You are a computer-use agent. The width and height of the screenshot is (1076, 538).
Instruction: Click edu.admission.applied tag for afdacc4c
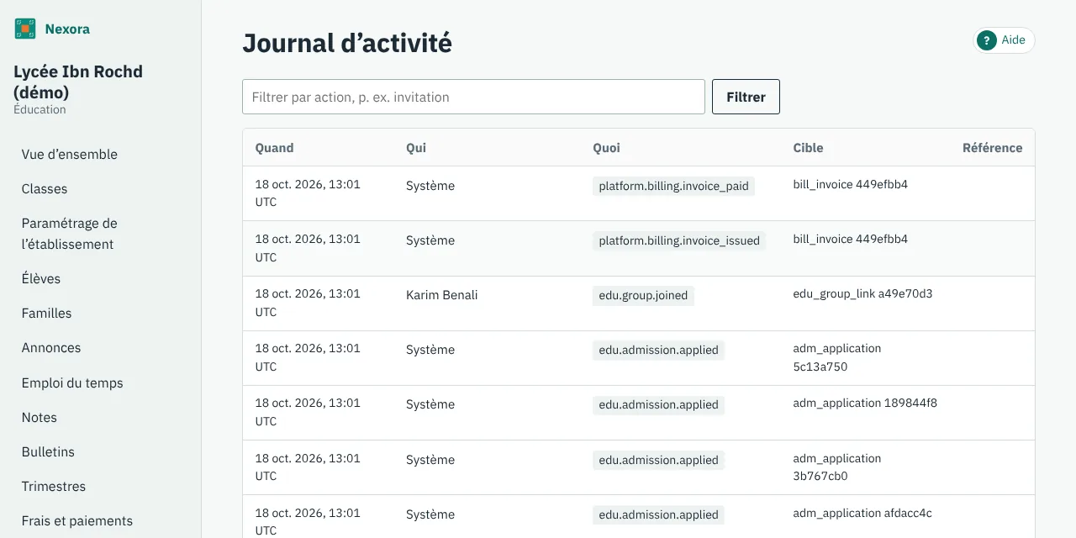tap(658, 515)
